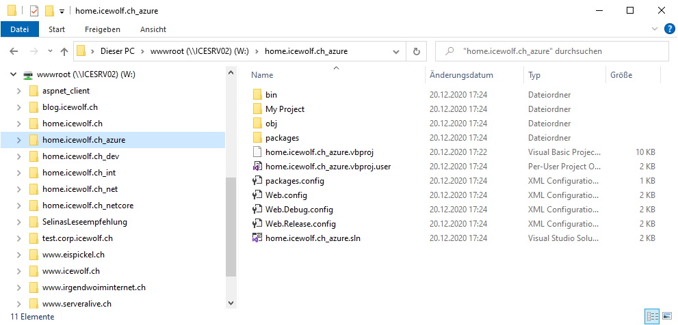Select home.icewolf.ch_int in the tree

[79, 173]
